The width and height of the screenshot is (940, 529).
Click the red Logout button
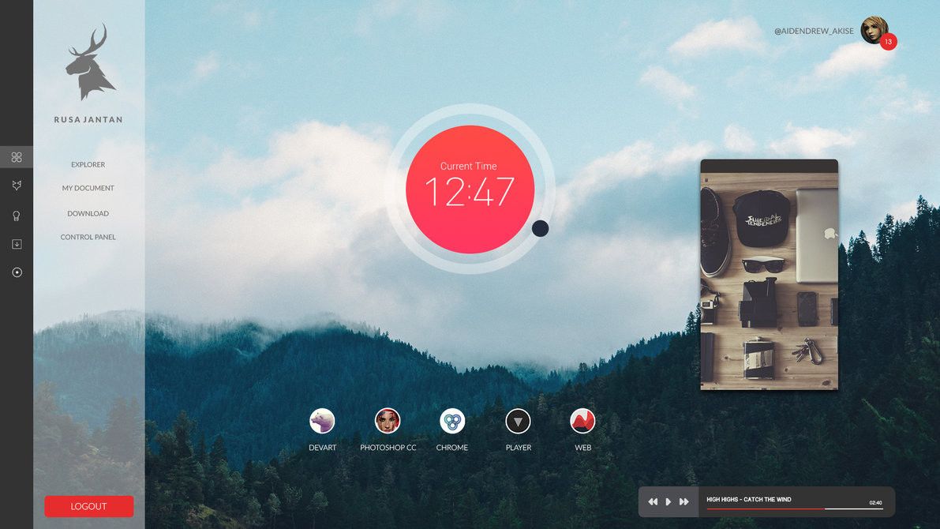[88, 506]
